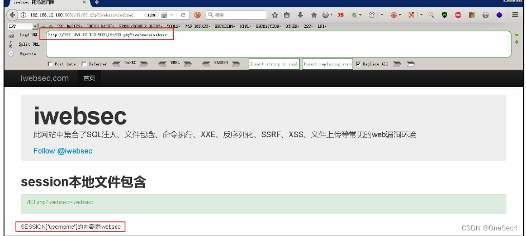The width and height of the screenshot is (526, 236).
Task: Bookmark this page with the star icon
Action: click(275, 15)
